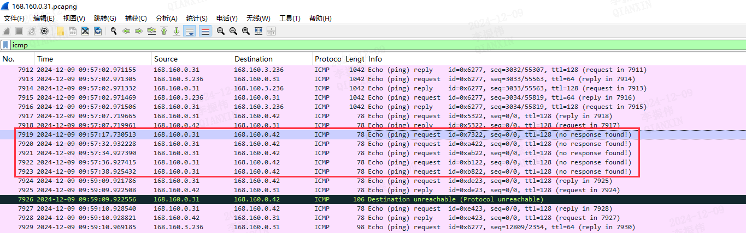
Task: Select Destination unreachable packet 7926
Action: (373, 199)
